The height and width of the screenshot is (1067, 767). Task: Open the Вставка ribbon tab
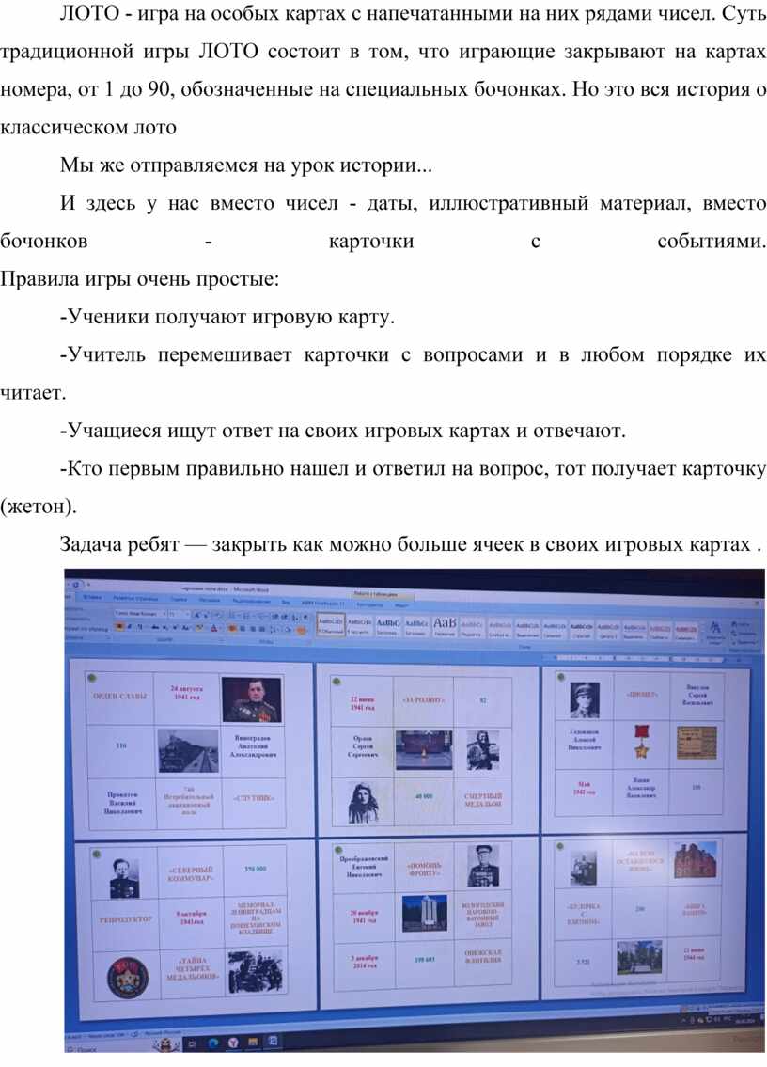tap(92, 597)
